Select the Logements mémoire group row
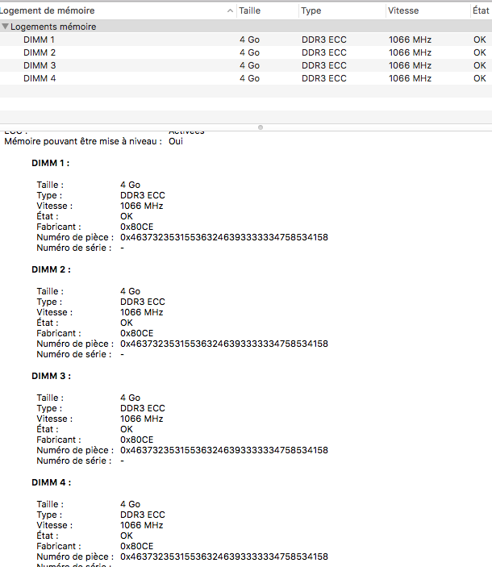The height and width of the screenshot is (567, 492). [246, 27]
